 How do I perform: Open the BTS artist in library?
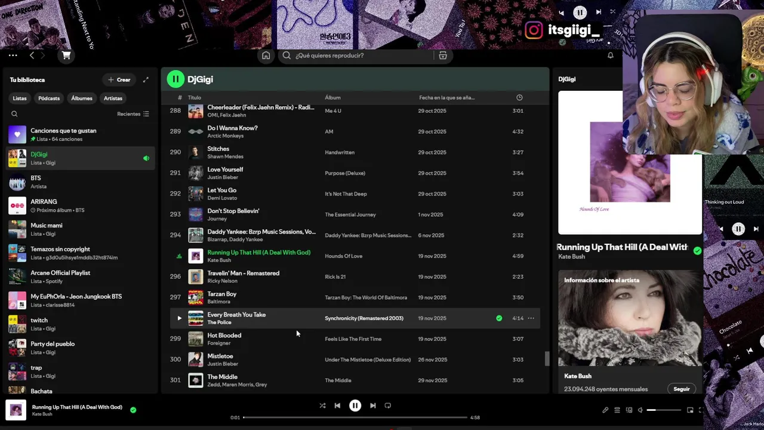click(x=81, y=182)
